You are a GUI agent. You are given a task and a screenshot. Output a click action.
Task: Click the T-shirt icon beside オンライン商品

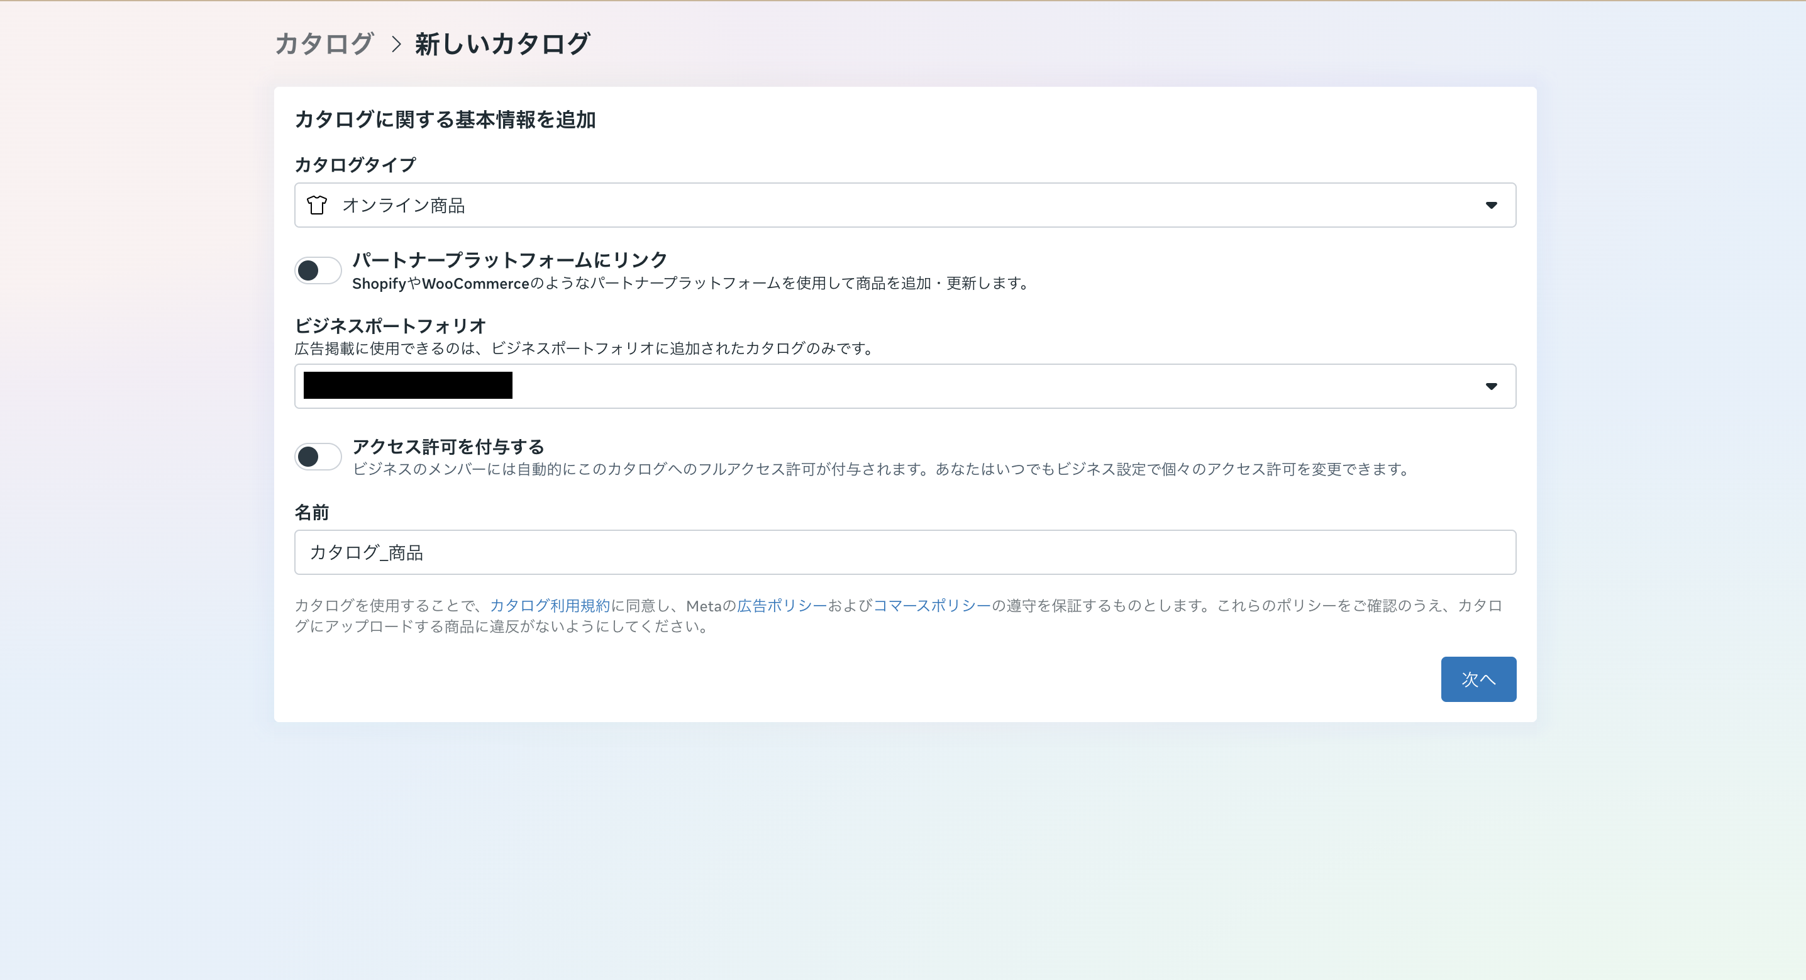(x=317, y=206)
